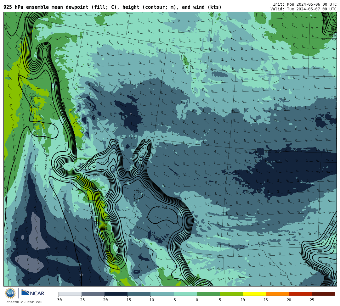Click the -30 to -25 pale gray swatch

click(70, 294)
